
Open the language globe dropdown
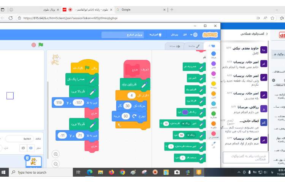click(x=195, y=35)
